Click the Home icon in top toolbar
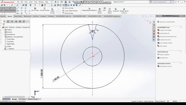This screenshot has height=105, width=186. point(56,2)
